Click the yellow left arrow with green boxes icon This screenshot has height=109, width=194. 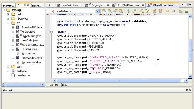(x=142, y=11)
